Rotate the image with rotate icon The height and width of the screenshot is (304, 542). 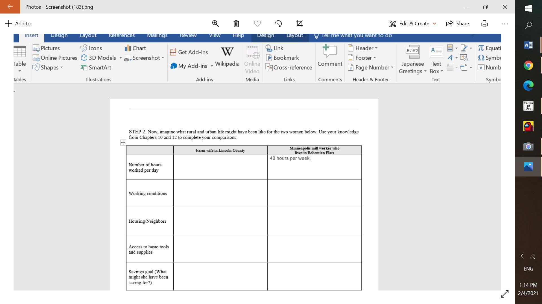click(278, 24)
